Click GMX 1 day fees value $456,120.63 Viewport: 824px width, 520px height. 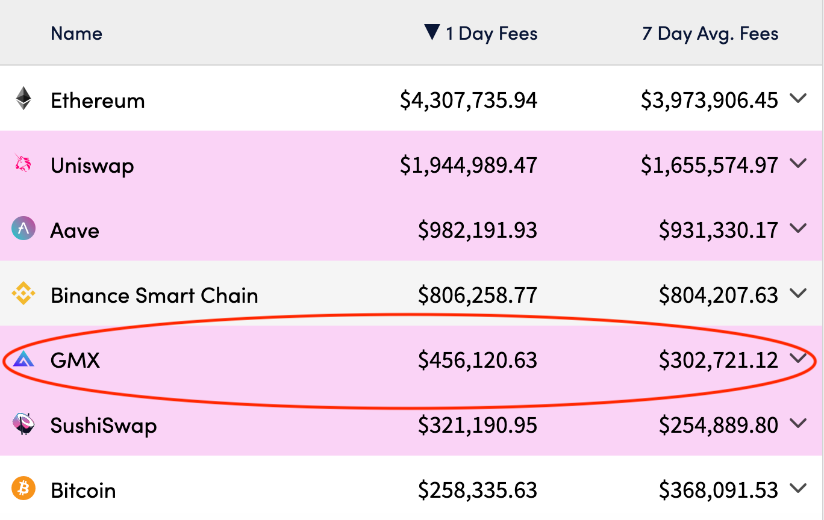coord(478,361)
